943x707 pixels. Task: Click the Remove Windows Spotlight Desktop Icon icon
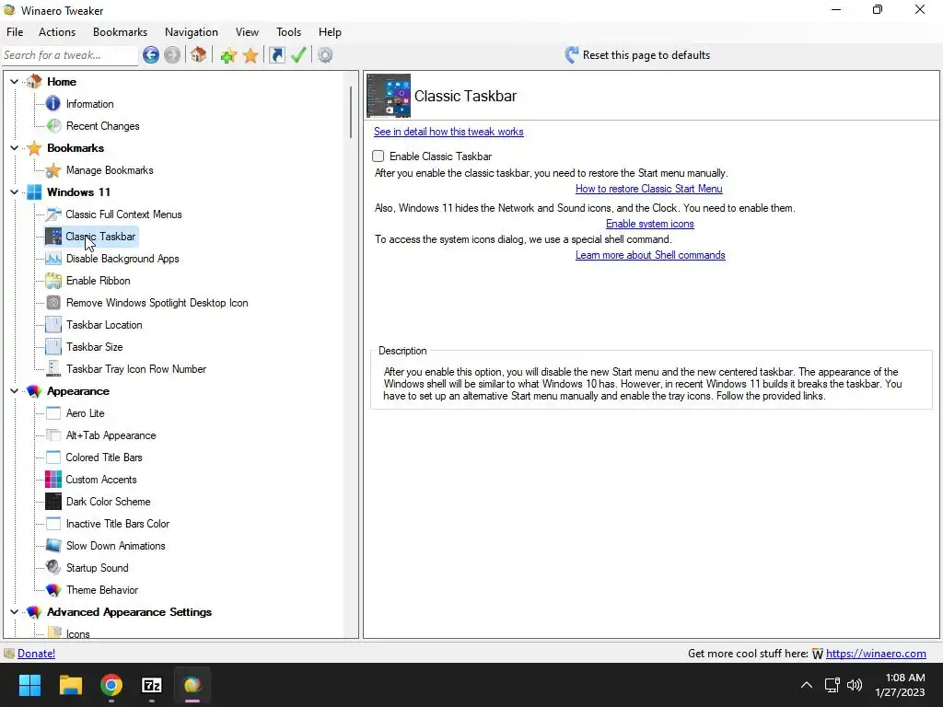coord(52,302)
